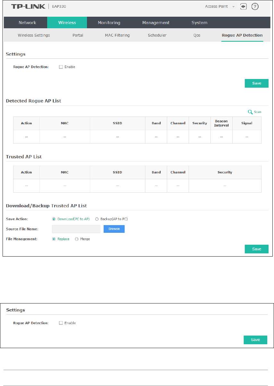Select Download(PC to AP) radio button
The image size is (274, 386).
coord(54,219)
